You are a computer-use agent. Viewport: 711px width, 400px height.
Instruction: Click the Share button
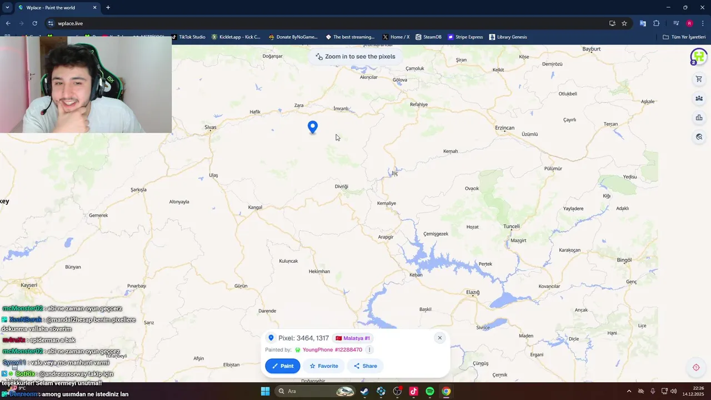[365, 366]
